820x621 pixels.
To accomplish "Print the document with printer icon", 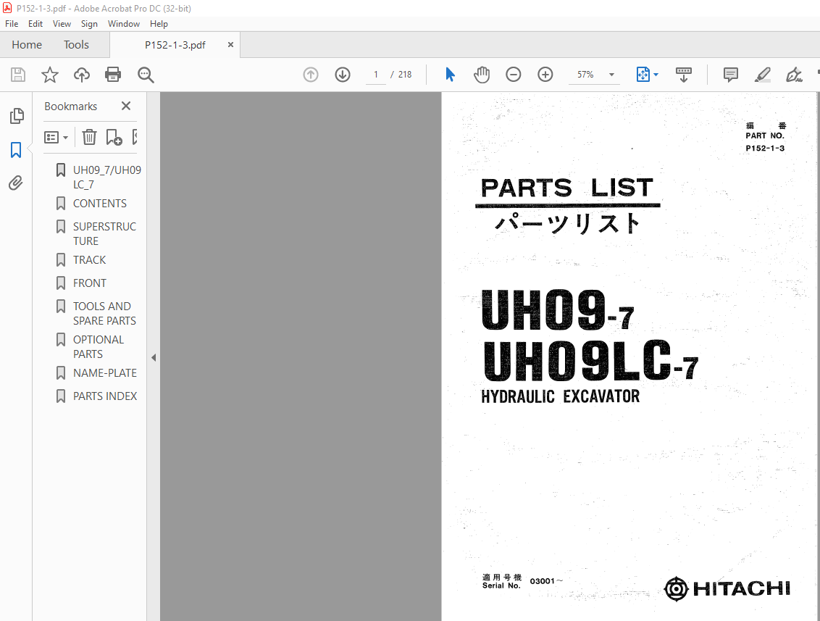I will [113, 75].
